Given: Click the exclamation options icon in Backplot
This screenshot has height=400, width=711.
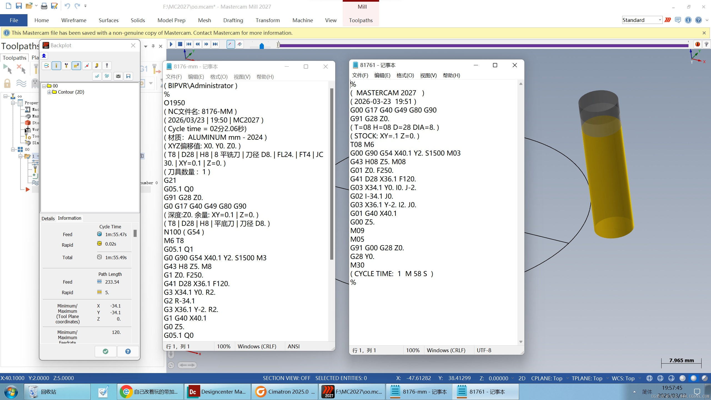Looking at the screenshot, I should tap(107, 66).
